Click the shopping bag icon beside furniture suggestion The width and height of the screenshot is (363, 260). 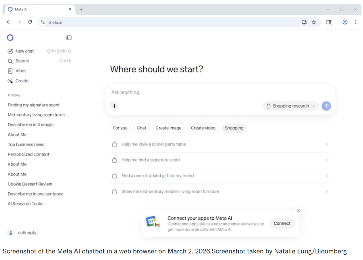(x=114, y=191)
